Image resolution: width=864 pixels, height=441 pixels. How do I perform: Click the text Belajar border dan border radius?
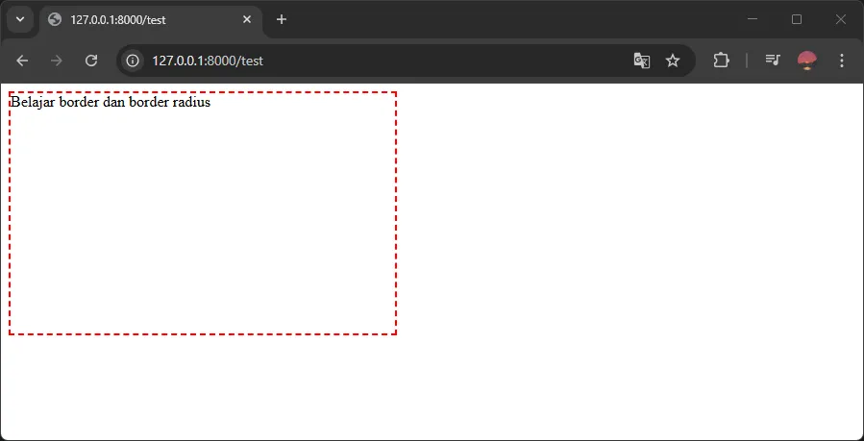pyautogui.click(x=111, y=102)
